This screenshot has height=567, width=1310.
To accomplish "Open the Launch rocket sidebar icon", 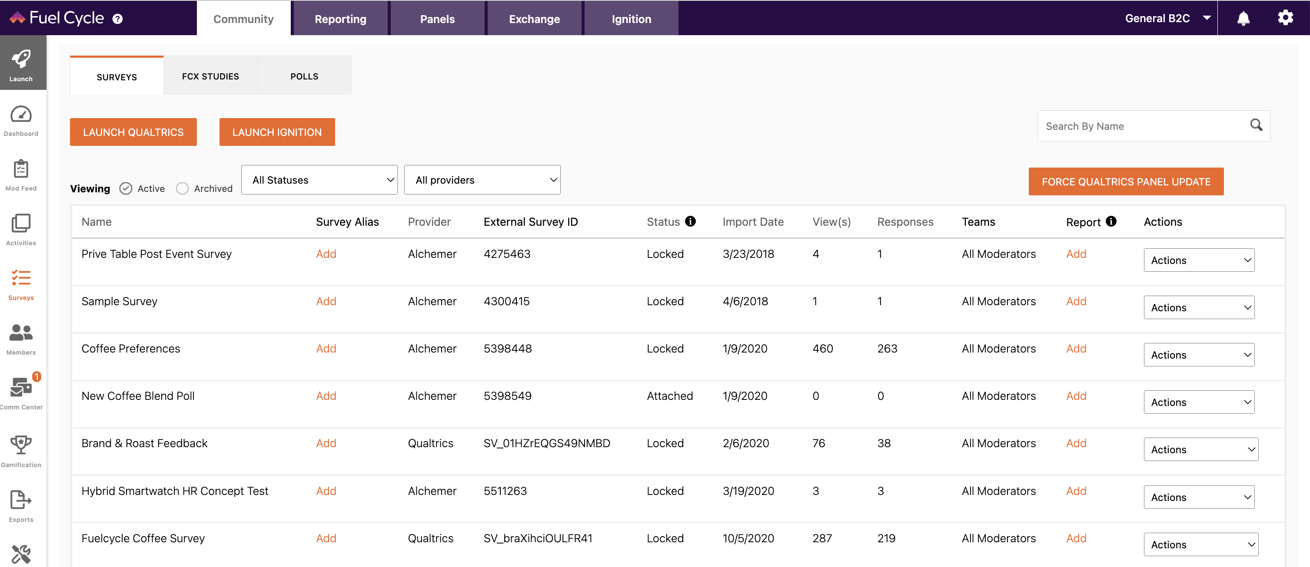I will click(21, 63).
